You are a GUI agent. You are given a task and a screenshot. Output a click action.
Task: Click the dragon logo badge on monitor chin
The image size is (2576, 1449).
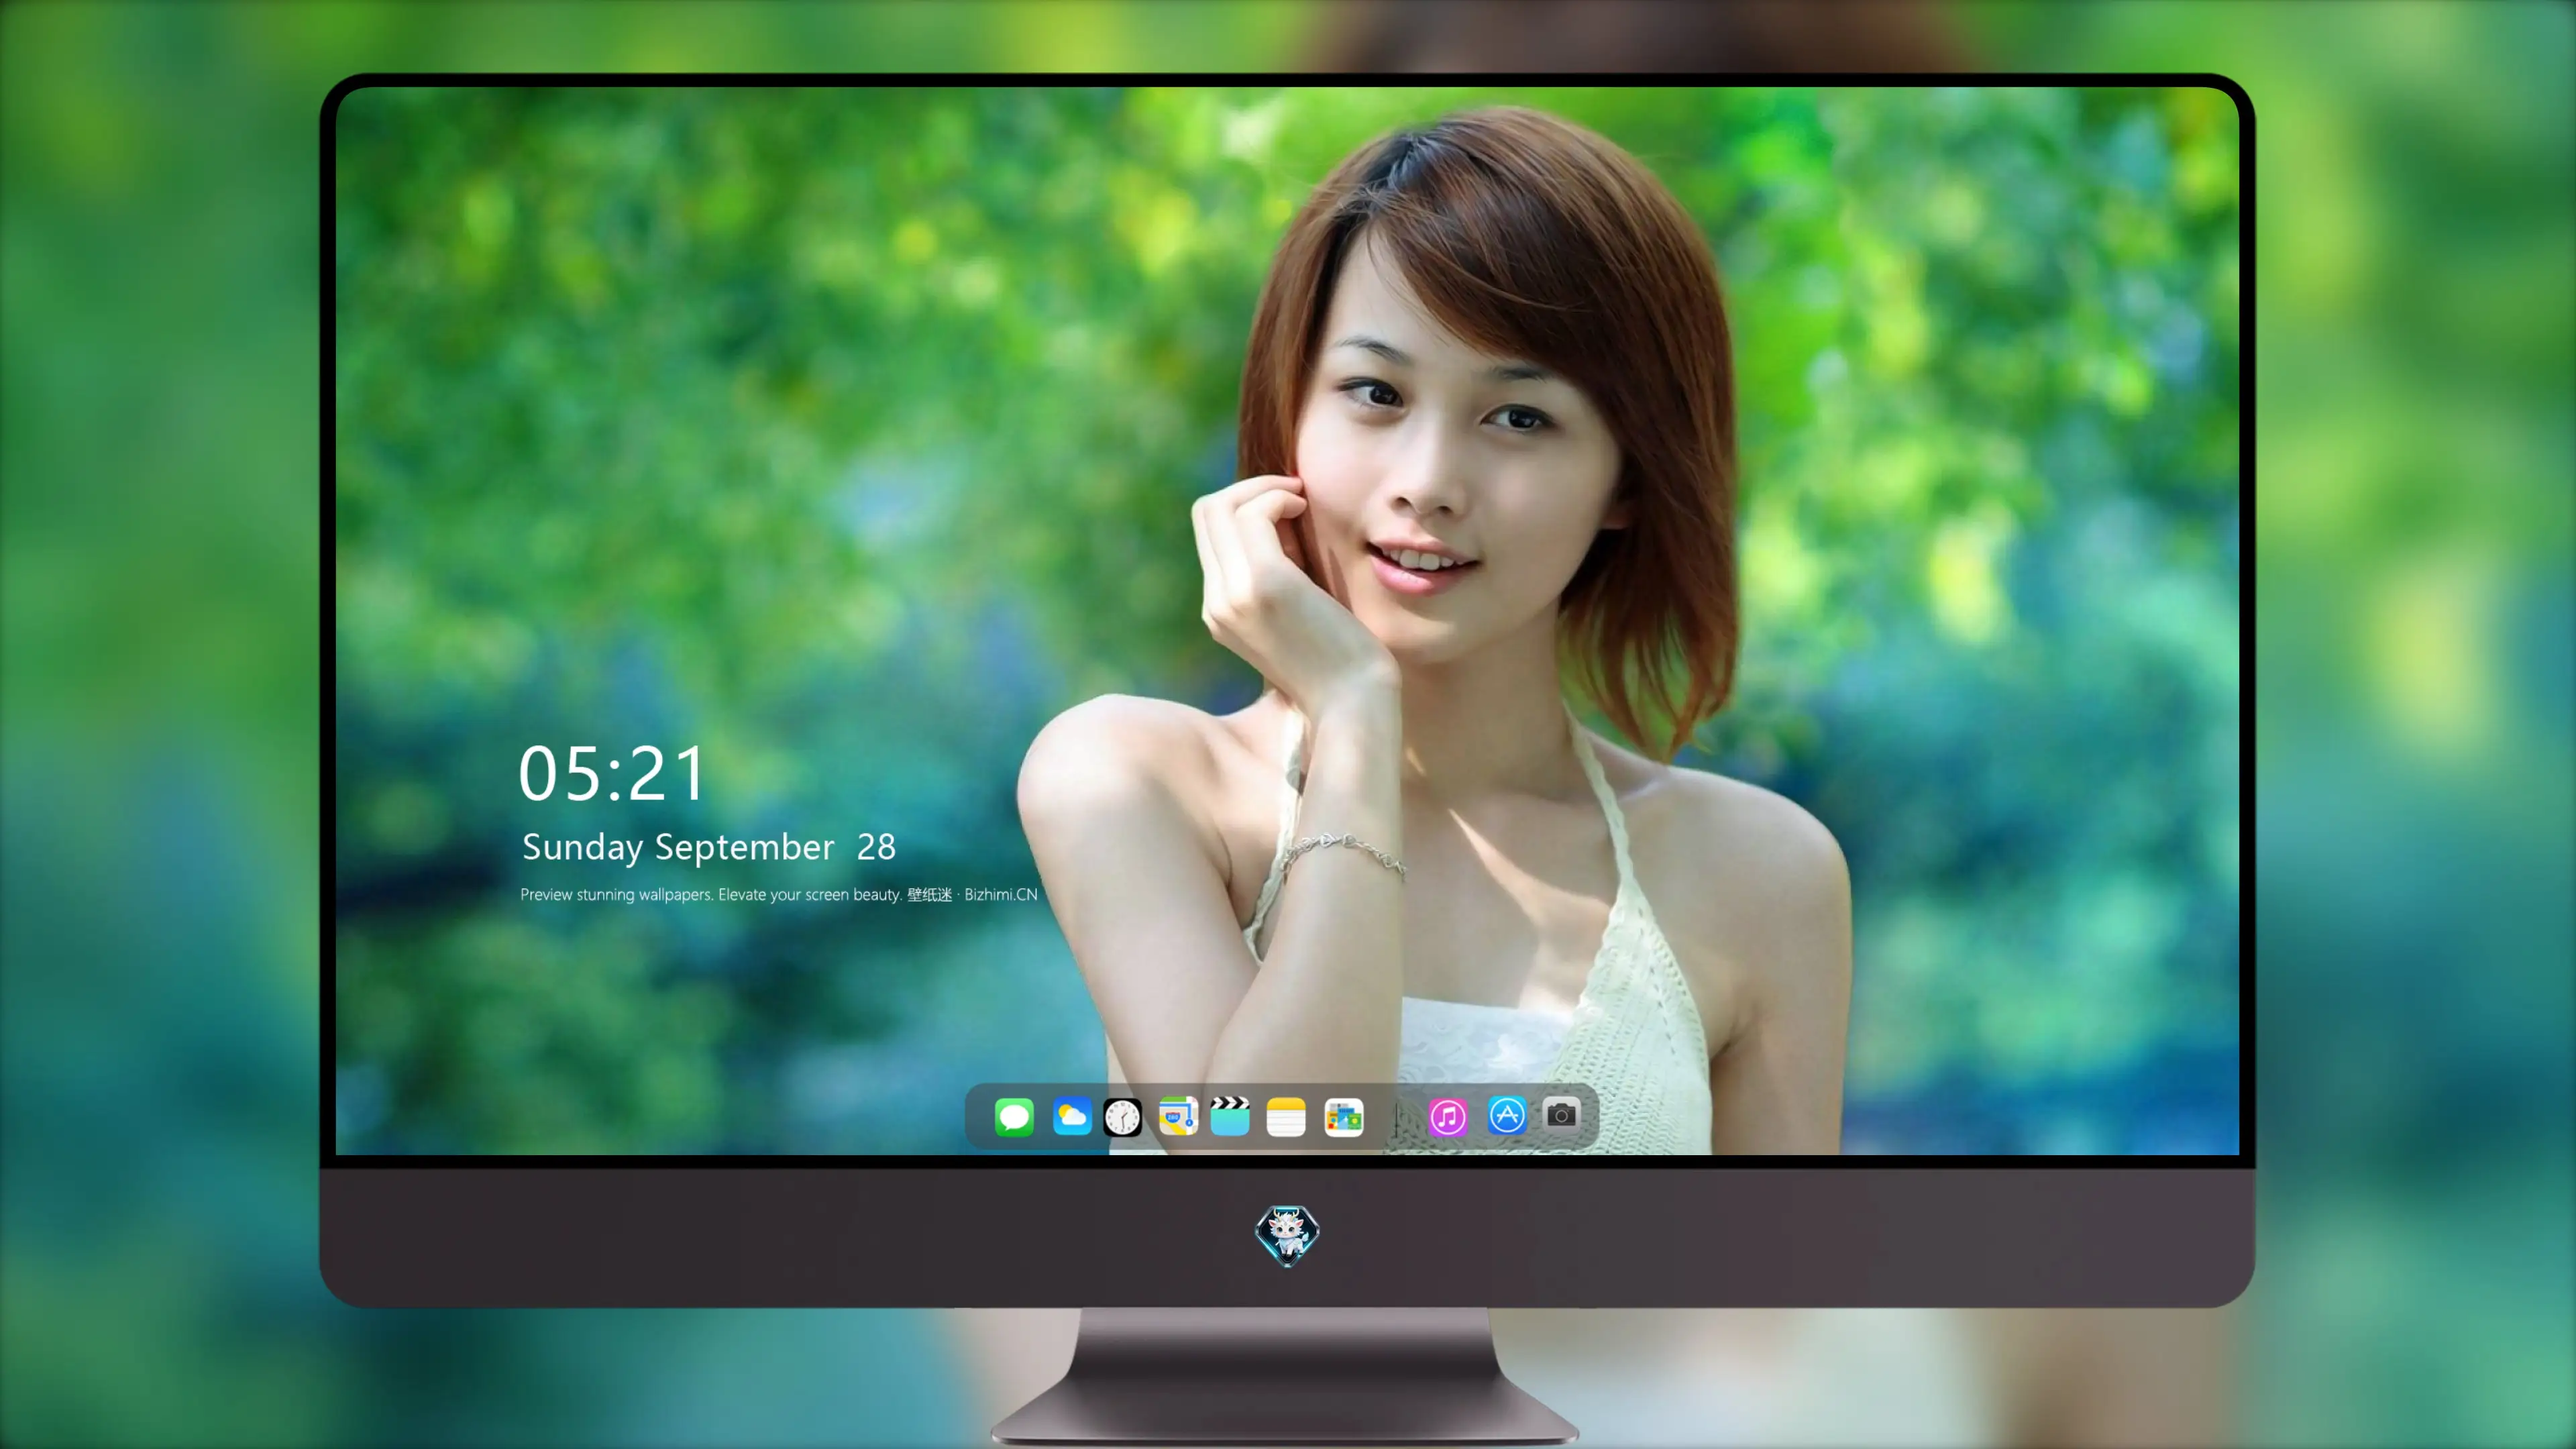pyautogui.click(x=1287, y=1236)
